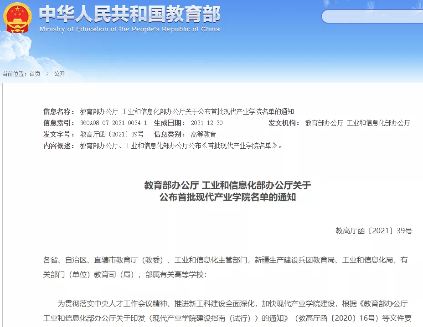Click the bold centered notice heading

[x=227, y=191]
